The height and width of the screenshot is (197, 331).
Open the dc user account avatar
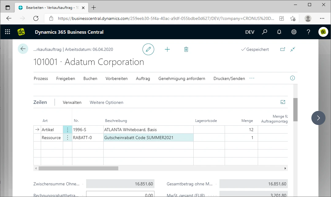pos(323,32)
